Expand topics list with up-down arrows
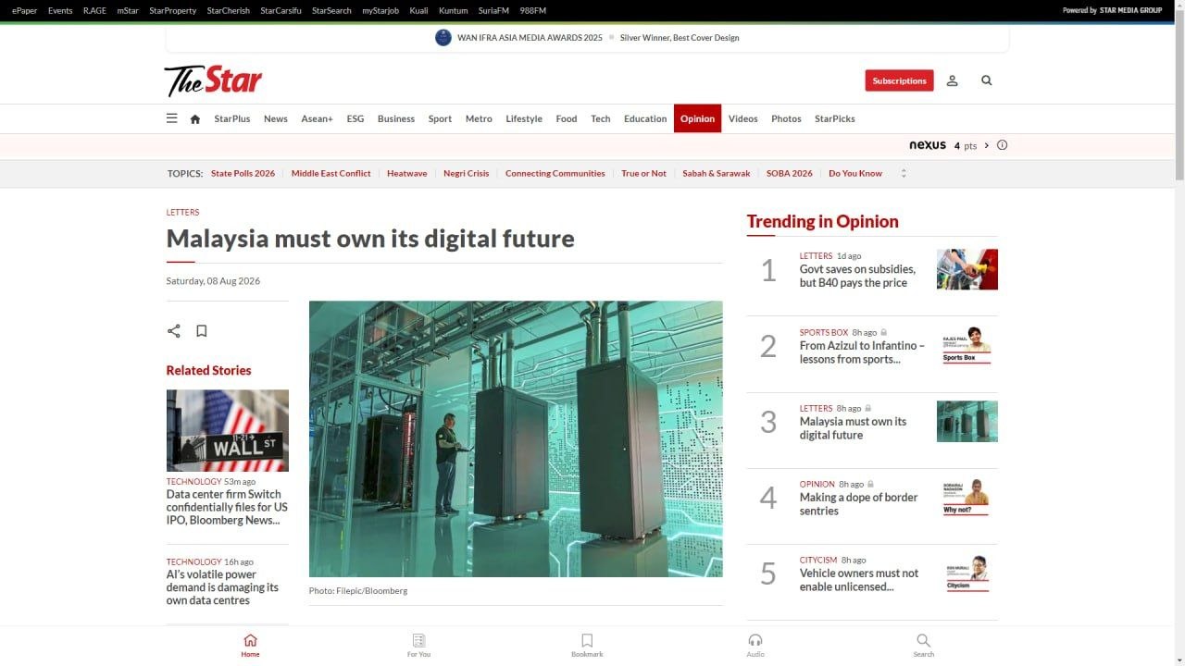1185x666 pixels. point(904,173)
